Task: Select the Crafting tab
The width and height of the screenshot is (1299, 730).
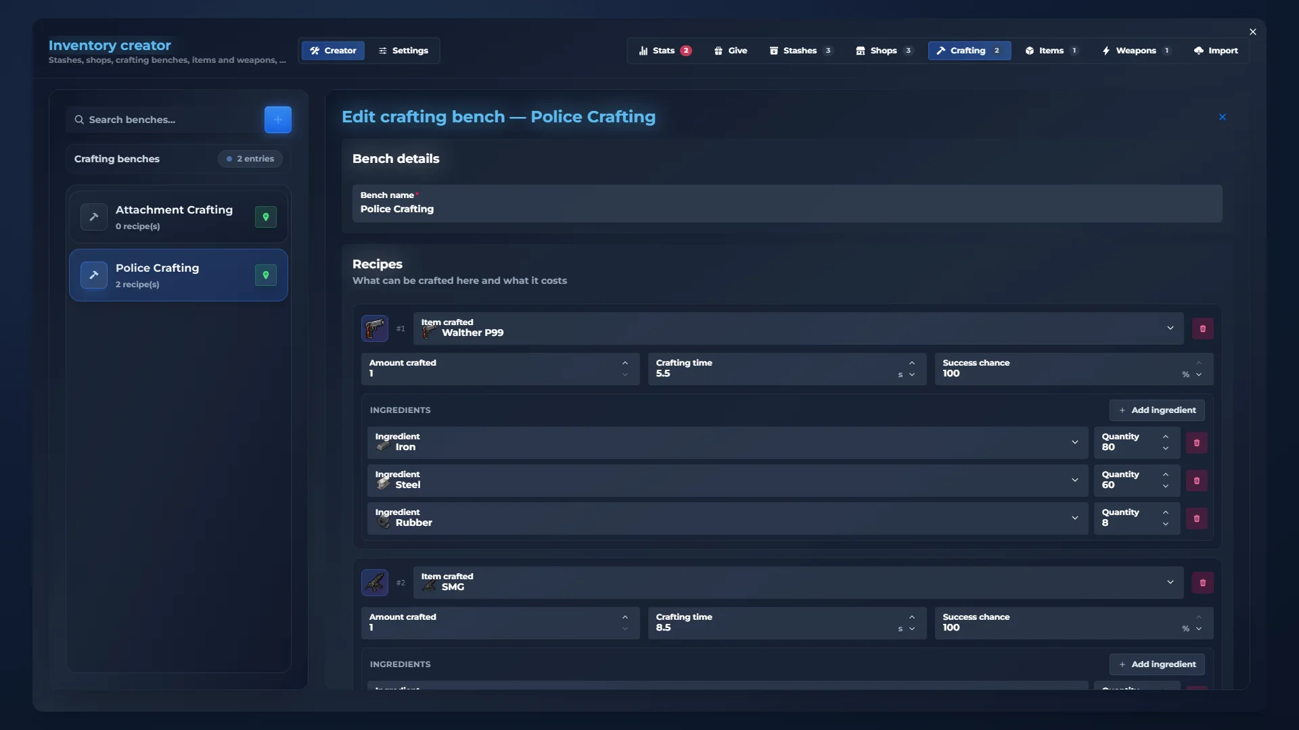Action: [970, 51]
